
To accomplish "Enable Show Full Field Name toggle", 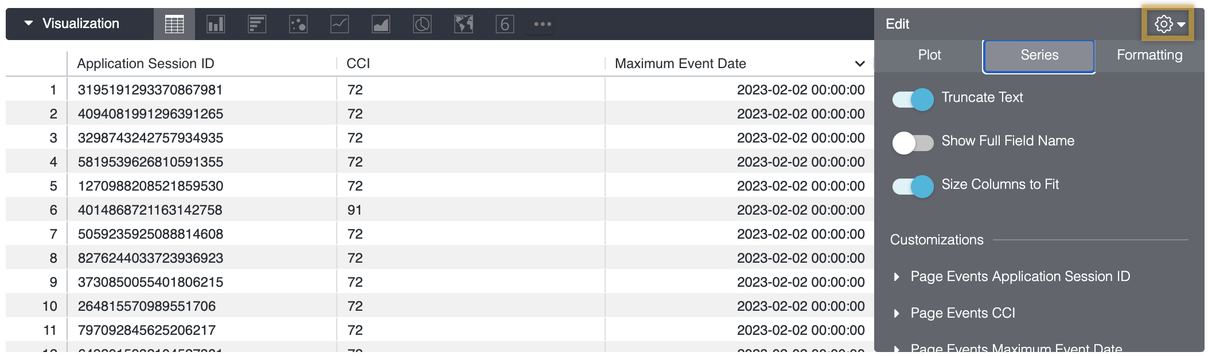I will [x=913, y=143].
